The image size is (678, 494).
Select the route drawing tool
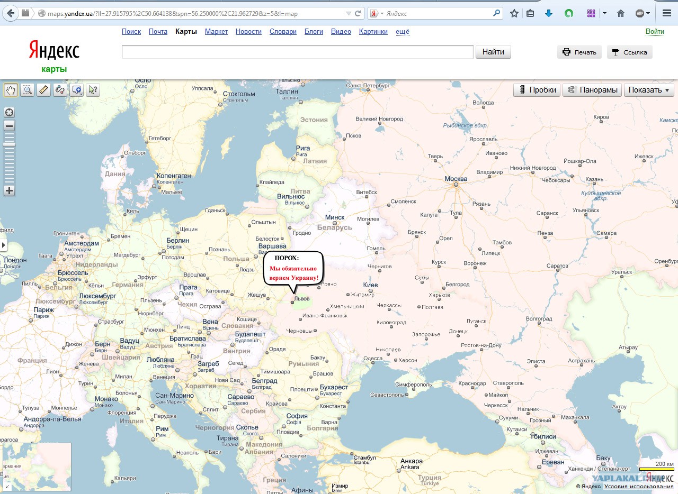[x=60, y=90]
